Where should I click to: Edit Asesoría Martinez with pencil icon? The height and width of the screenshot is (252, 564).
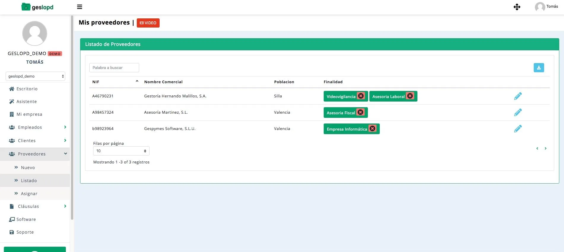pyautogui.click(x=518, y=112)
